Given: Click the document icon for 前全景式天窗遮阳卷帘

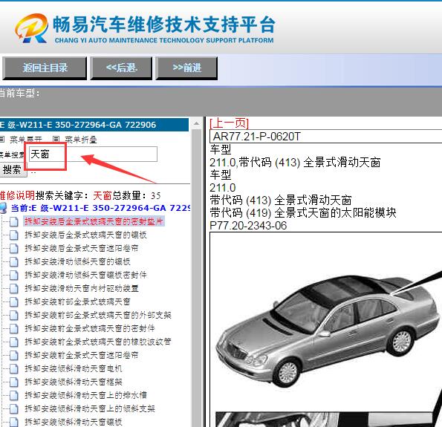Looking at the screenshot, I should pos(14,356).
